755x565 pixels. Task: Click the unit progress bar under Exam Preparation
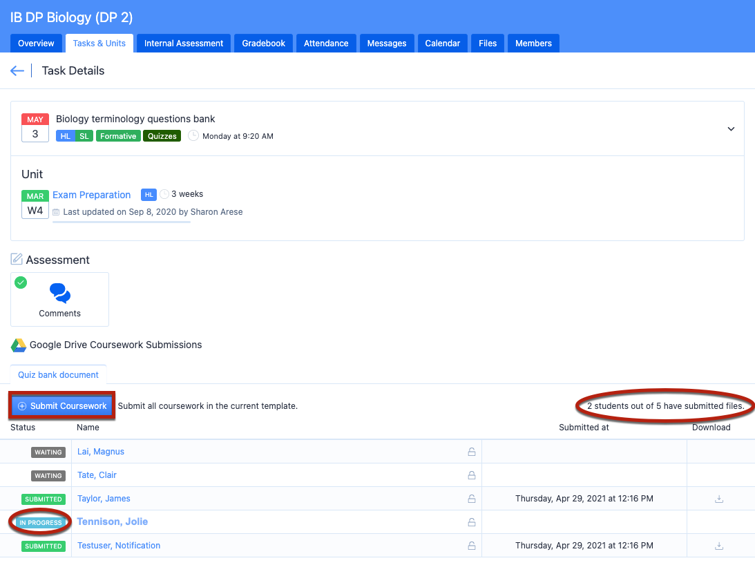121,222
